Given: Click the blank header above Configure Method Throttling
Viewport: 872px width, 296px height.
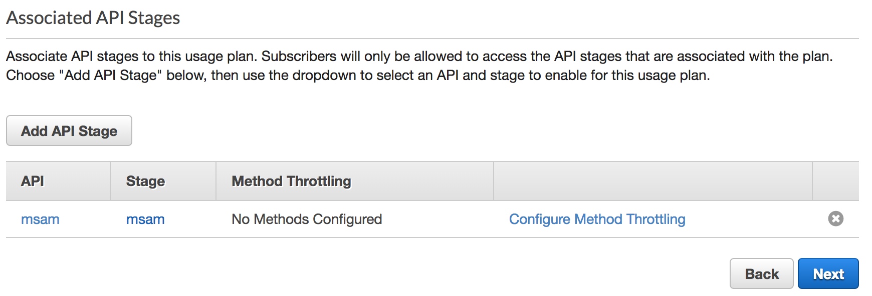Looking at the screenshot, I should 653,181.
